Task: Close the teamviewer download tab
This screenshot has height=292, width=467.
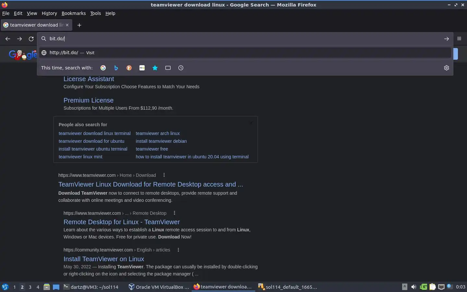Action: (67, 25)
